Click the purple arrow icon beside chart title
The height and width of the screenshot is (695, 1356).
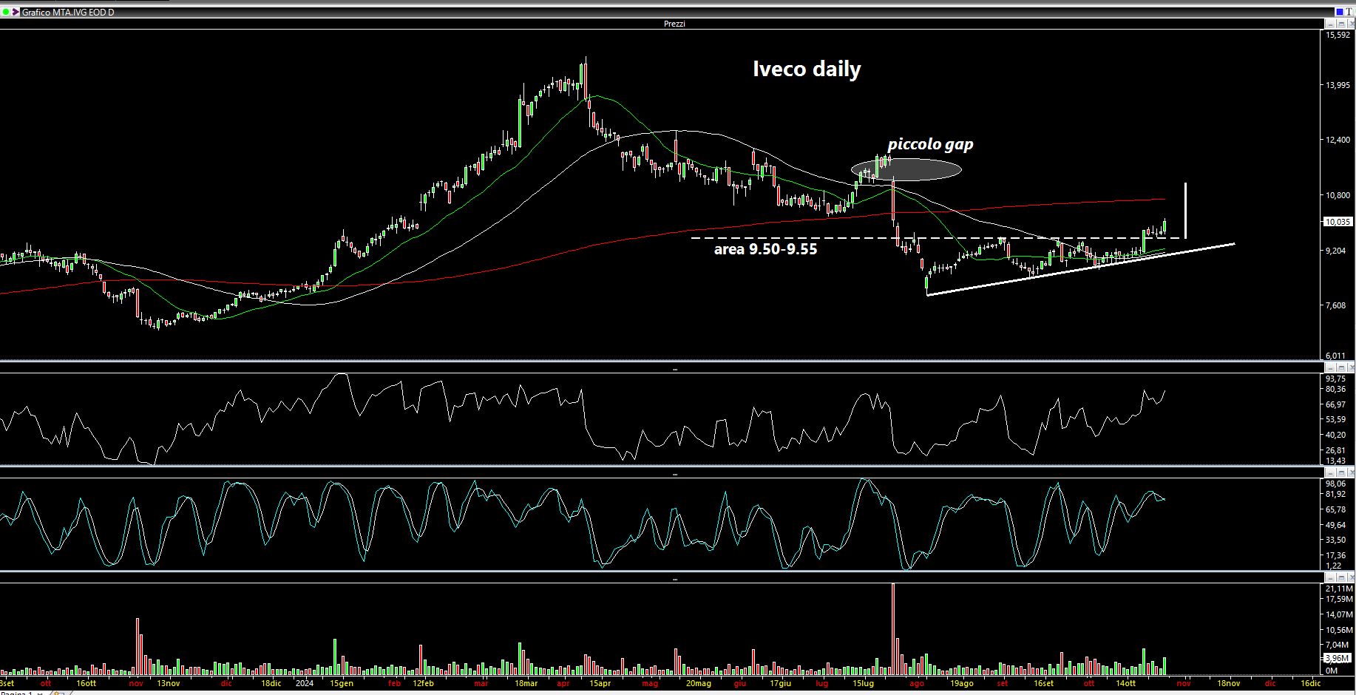click(16, 13)
